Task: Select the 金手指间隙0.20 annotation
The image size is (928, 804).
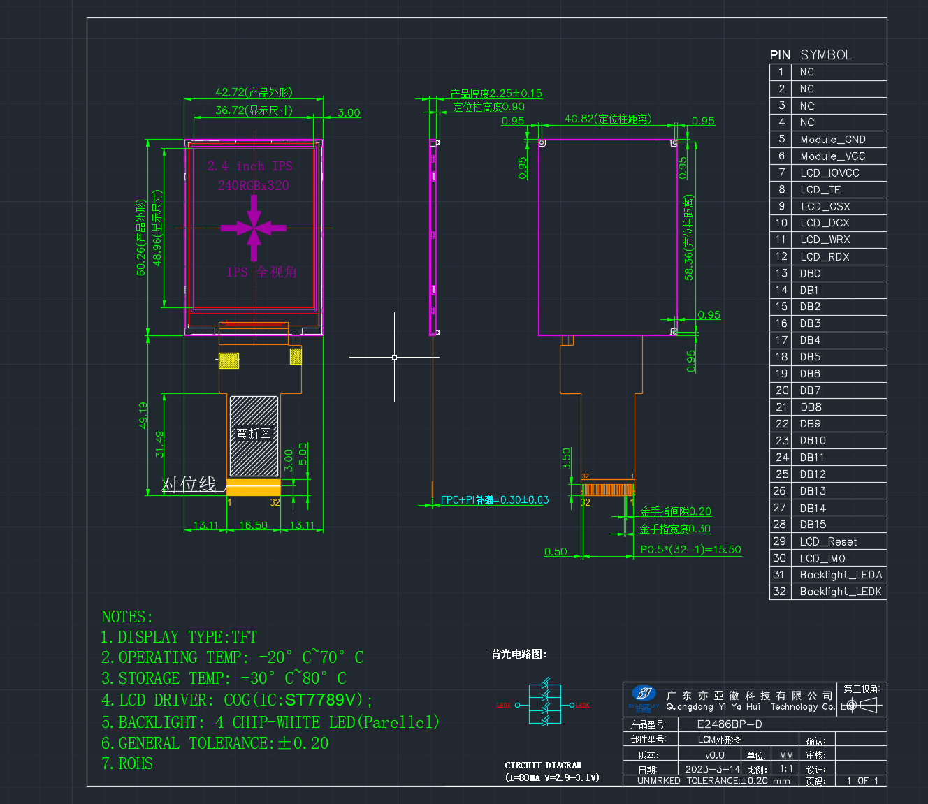Action: click(676, 511)
